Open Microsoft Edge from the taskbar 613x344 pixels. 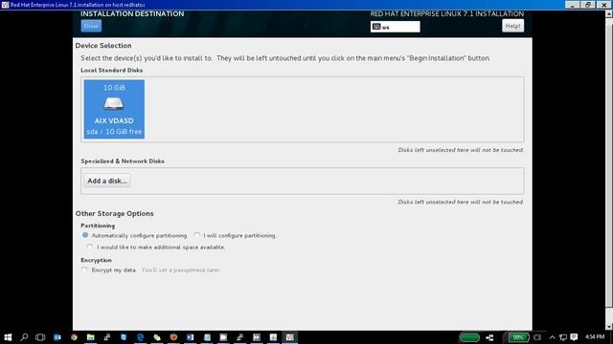click(x=141, y=337)
